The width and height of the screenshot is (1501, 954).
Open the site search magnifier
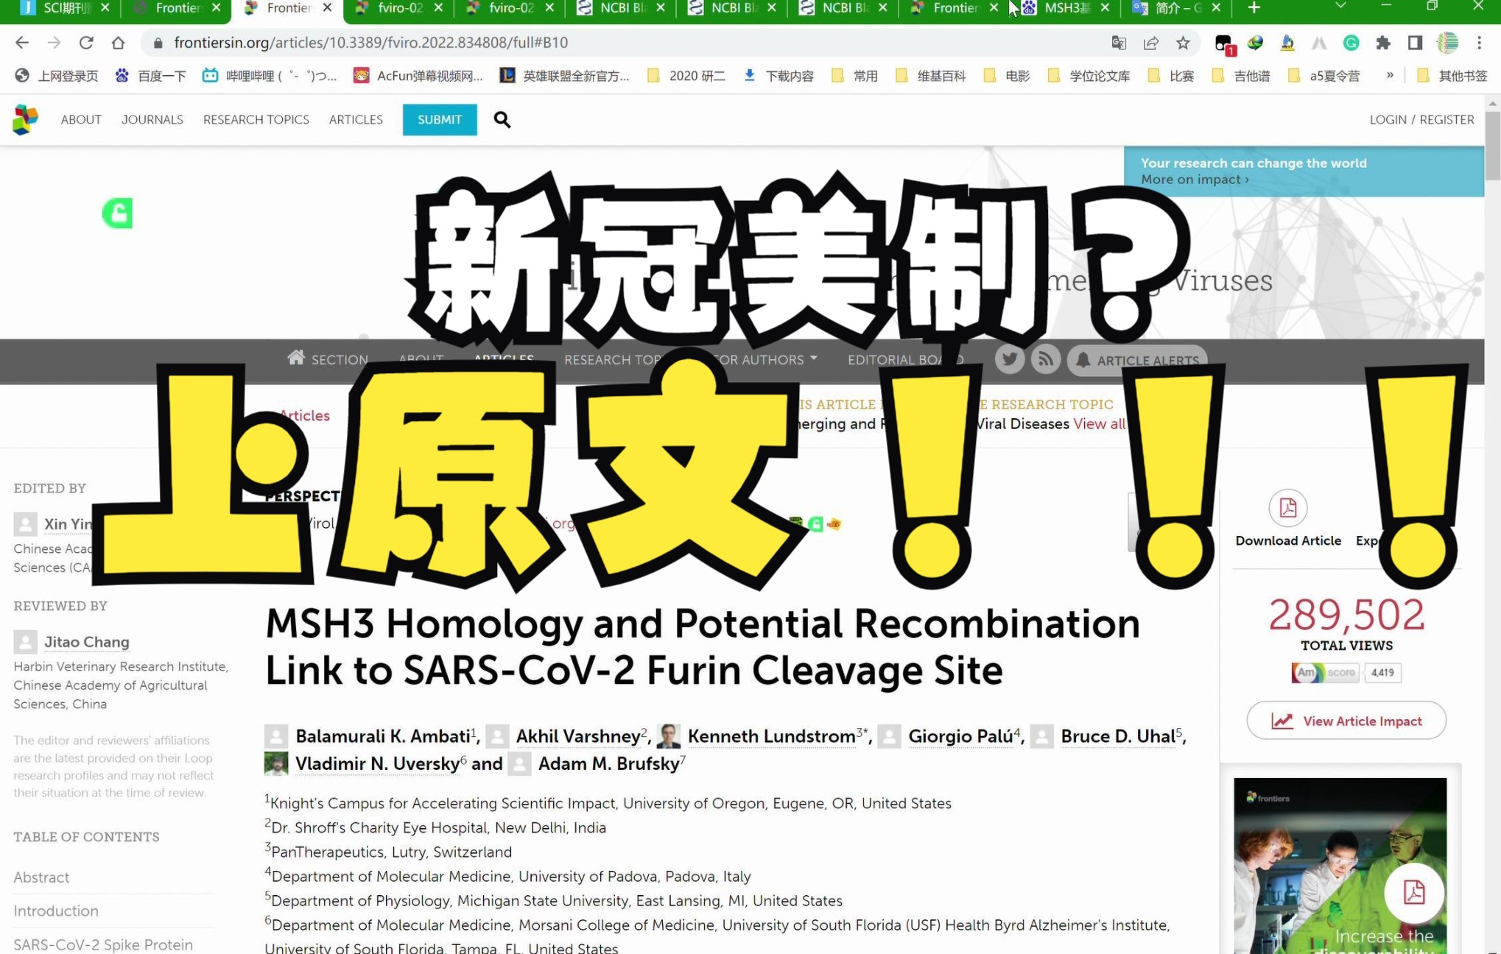coord(502,119)
